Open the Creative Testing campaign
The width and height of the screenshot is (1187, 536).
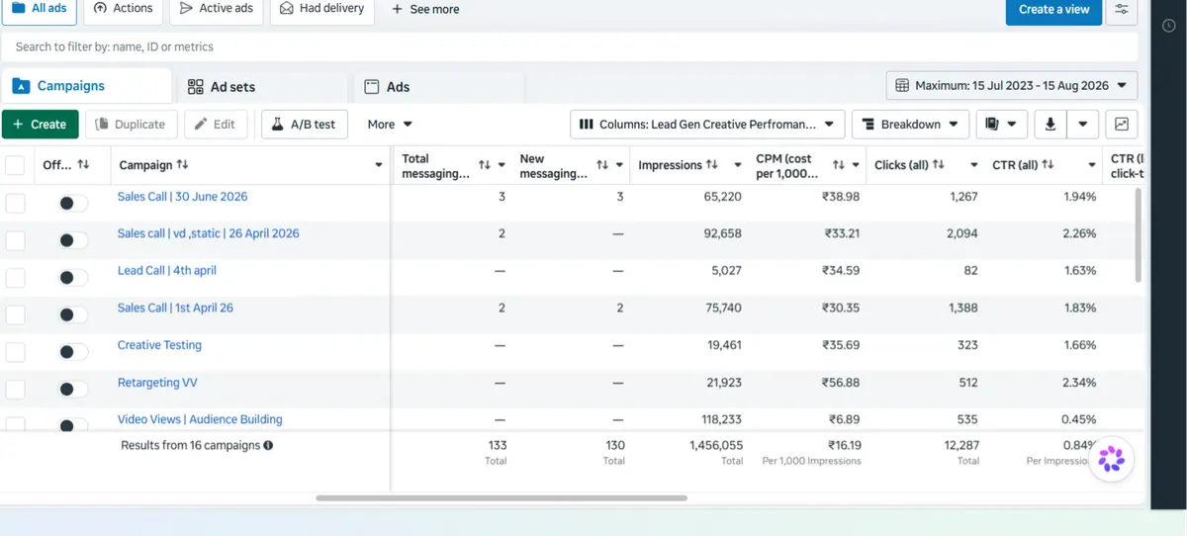(159, 345)
